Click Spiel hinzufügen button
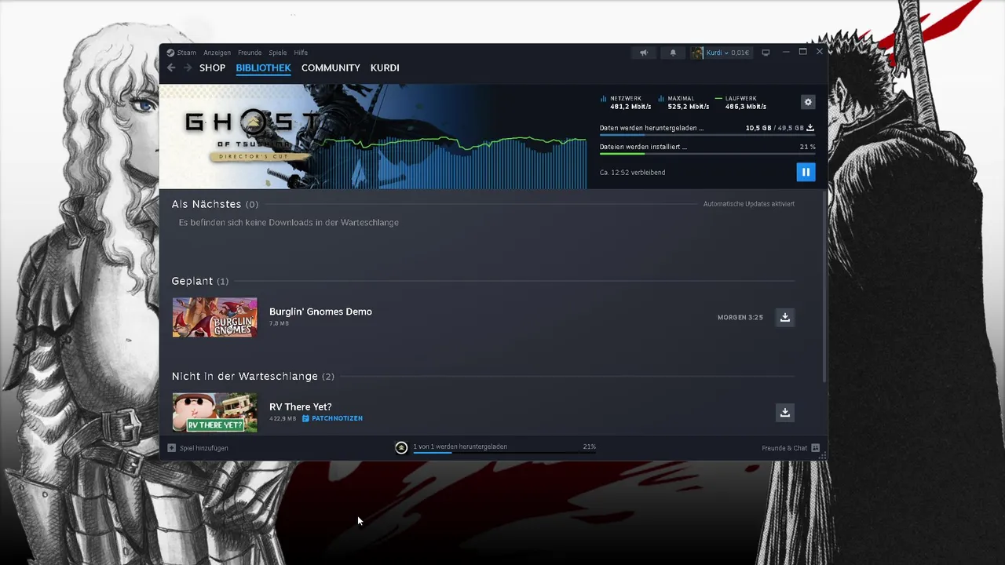This screenshot has height=565, width=1005. pyautogui.click(x=198, y=448)
